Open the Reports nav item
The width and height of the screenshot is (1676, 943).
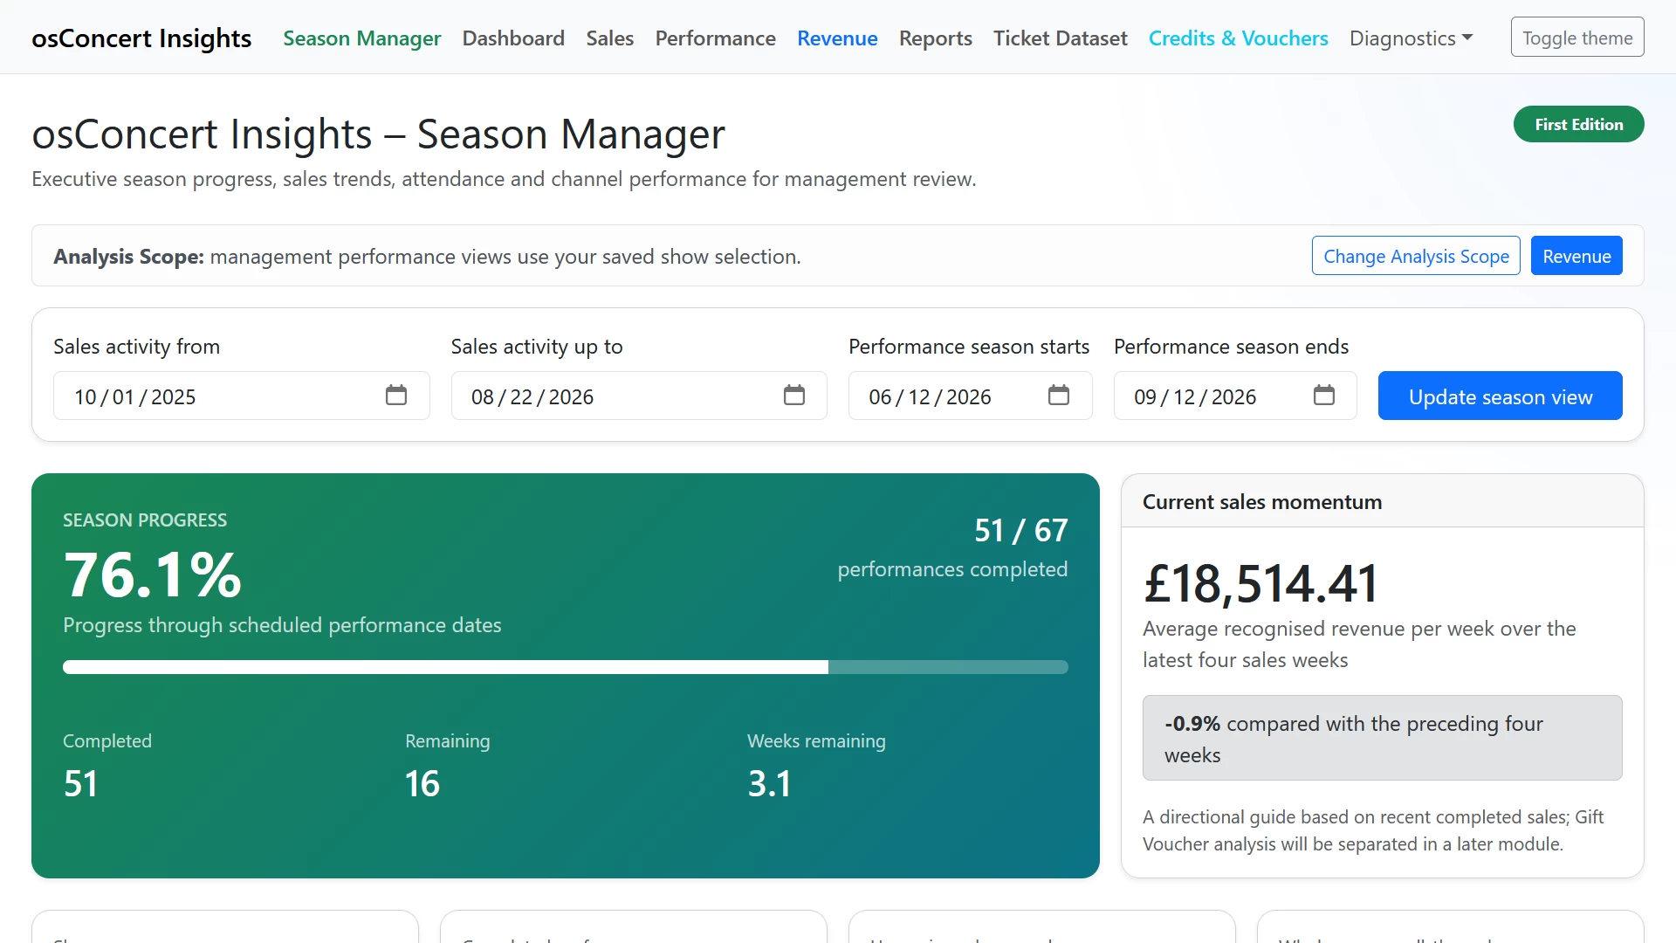pos(935,38)
